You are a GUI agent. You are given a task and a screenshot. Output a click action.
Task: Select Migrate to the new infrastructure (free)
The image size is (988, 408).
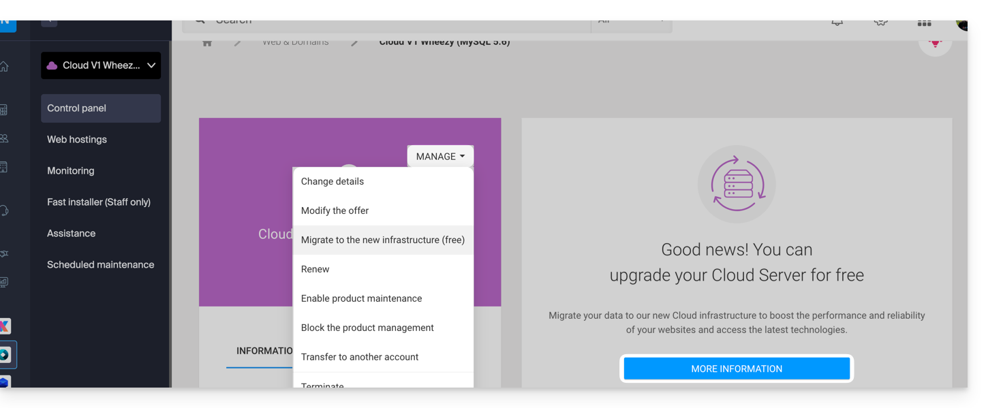click(383, 240)
